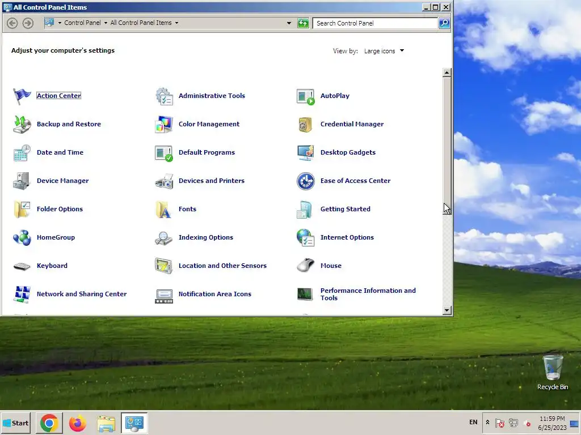The image size is (581, 435).
Task: Open address bar history dropdown arrow
Action: point(289,23)
